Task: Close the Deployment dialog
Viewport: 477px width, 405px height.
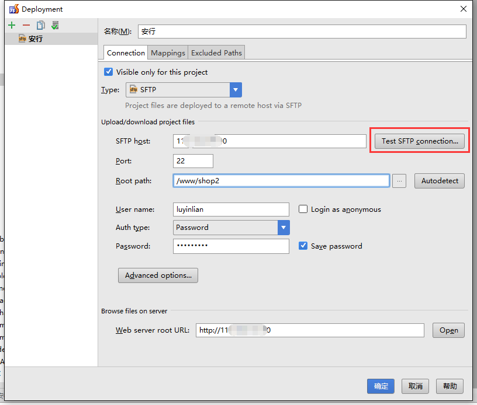Action: click(463, 9)
